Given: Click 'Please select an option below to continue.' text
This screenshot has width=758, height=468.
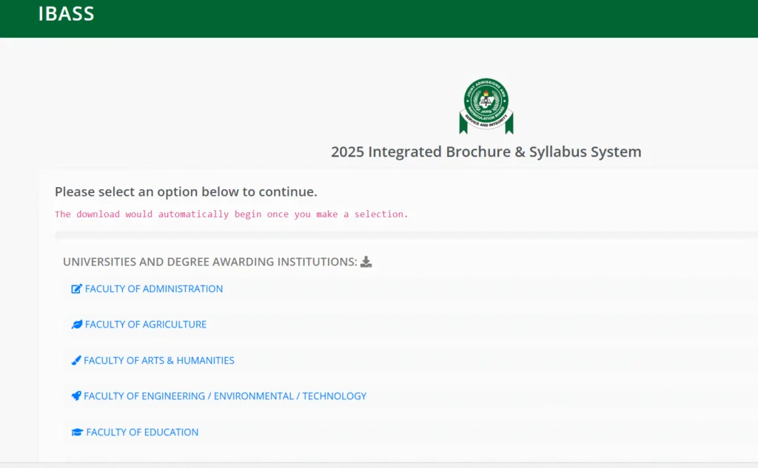Looking at the screenshot, I should coord(186,191).
